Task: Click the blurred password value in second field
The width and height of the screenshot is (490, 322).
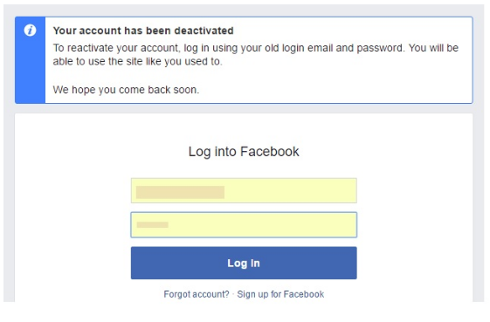Action: [153, 225]
